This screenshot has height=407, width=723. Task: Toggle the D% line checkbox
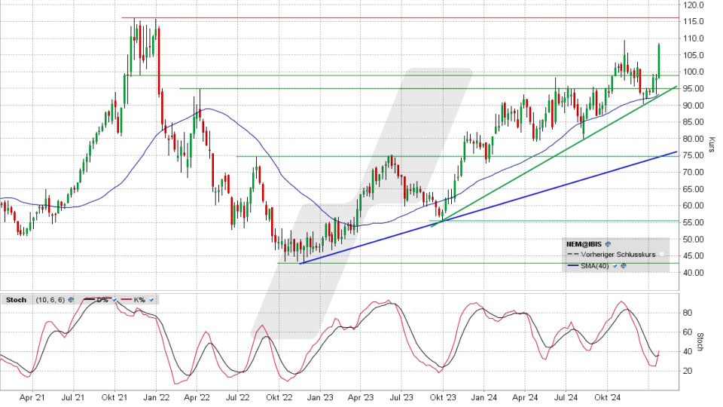coord(114,300)
